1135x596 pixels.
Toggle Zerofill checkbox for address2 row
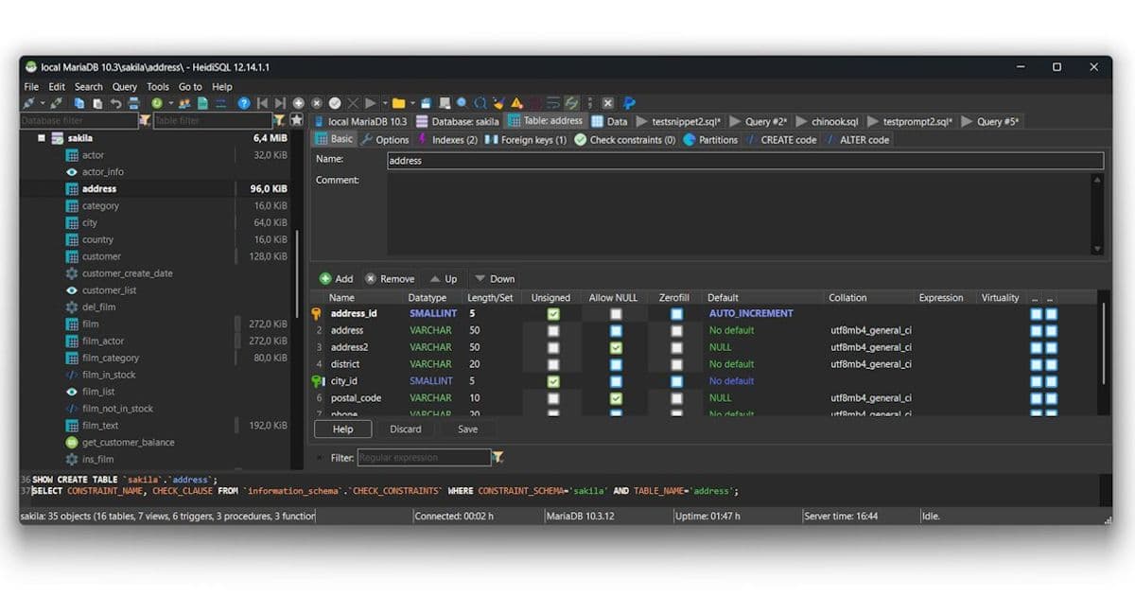click(676, 348)
